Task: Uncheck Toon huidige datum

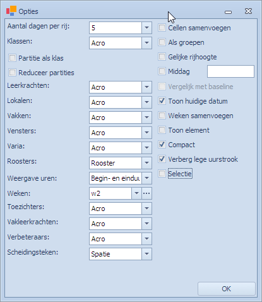Action: pos(162,101)
